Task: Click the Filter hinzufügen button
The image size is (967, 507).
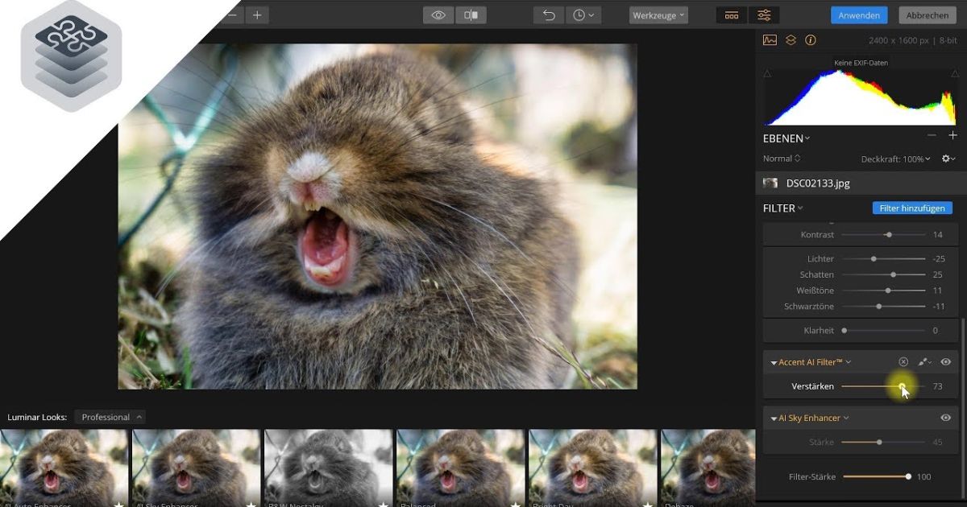Action: [x=912, y=208]
